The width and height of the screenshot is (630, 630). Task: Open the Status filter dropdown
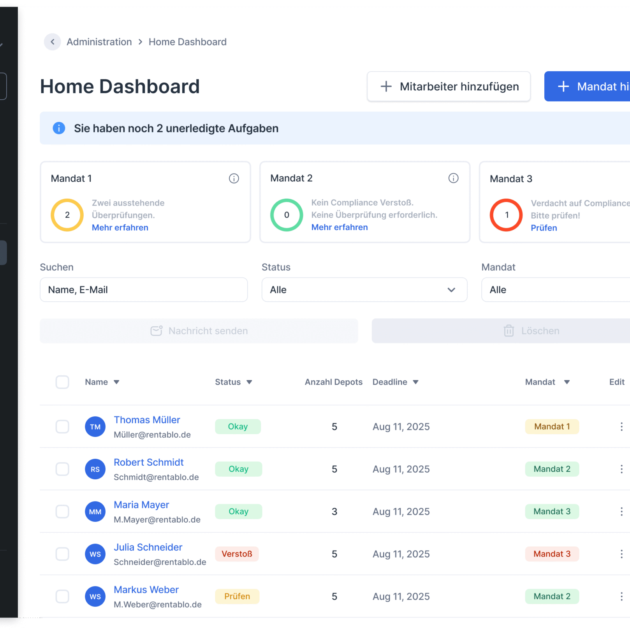(x=364, y=290)
